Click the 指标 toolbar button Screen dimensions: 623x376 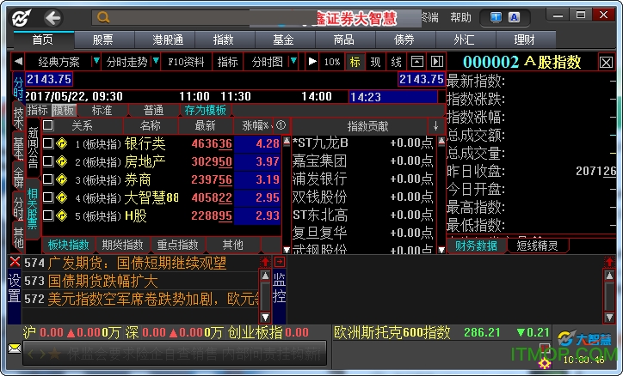pyautogui.click(x=227, y=62)
